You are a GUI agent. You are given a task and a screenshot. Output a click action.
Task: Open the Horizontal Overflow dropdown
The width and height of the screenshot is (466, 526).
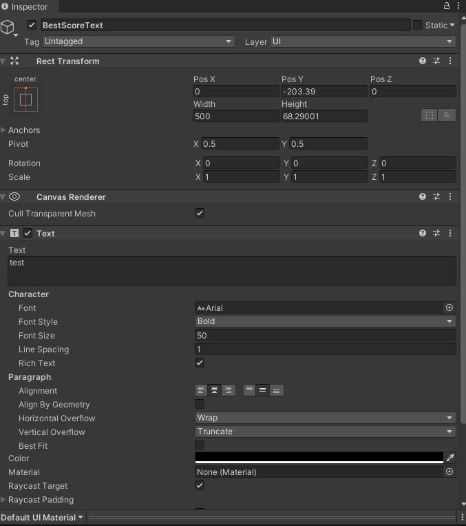[325, 418]
